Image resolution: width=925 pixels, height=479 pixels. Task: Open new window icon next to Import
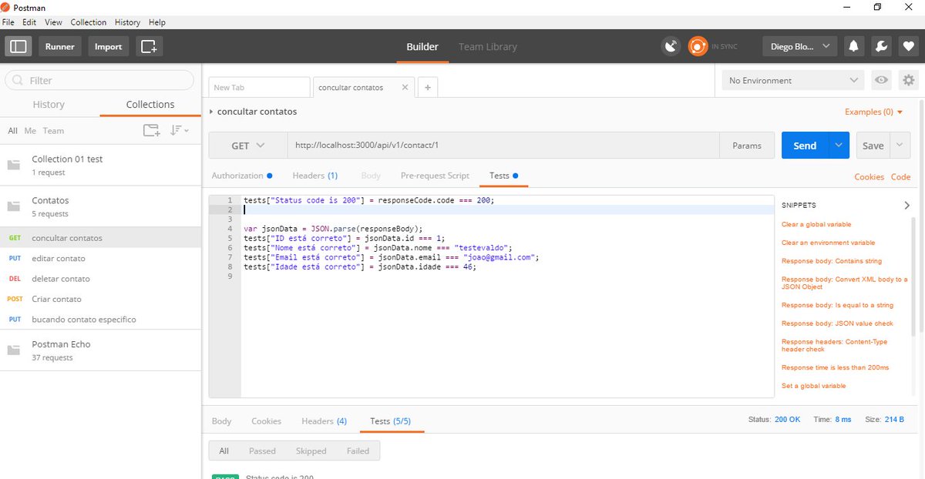(150, 46)
